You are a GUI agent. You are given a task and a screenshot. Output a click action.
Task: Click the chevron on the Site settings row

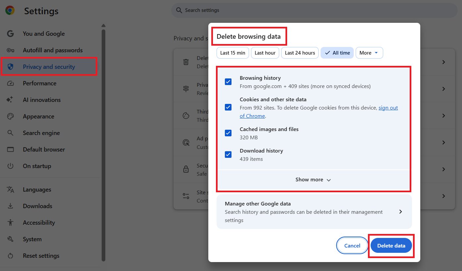443,196
